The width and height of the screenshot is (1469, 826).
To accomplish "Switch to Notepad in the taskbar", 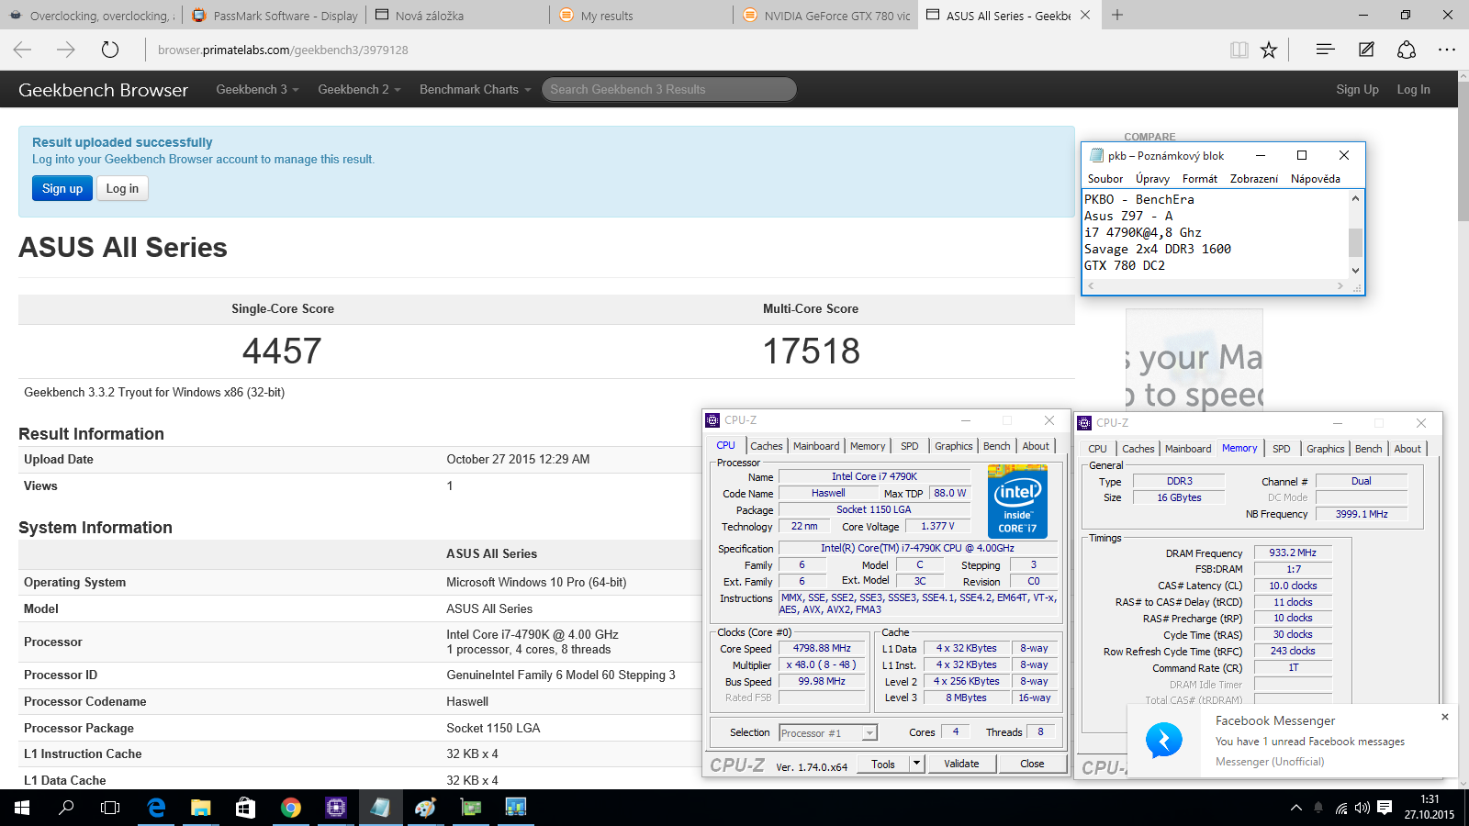I will point(380,808).
